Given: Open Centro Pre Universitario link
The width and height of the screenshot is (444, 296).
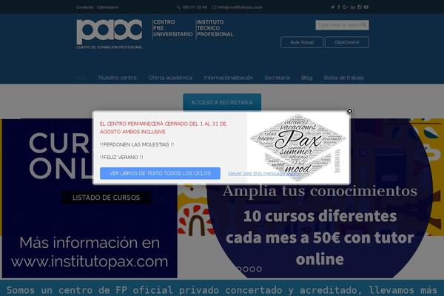Looking at the screenshot, I should 172,28.
